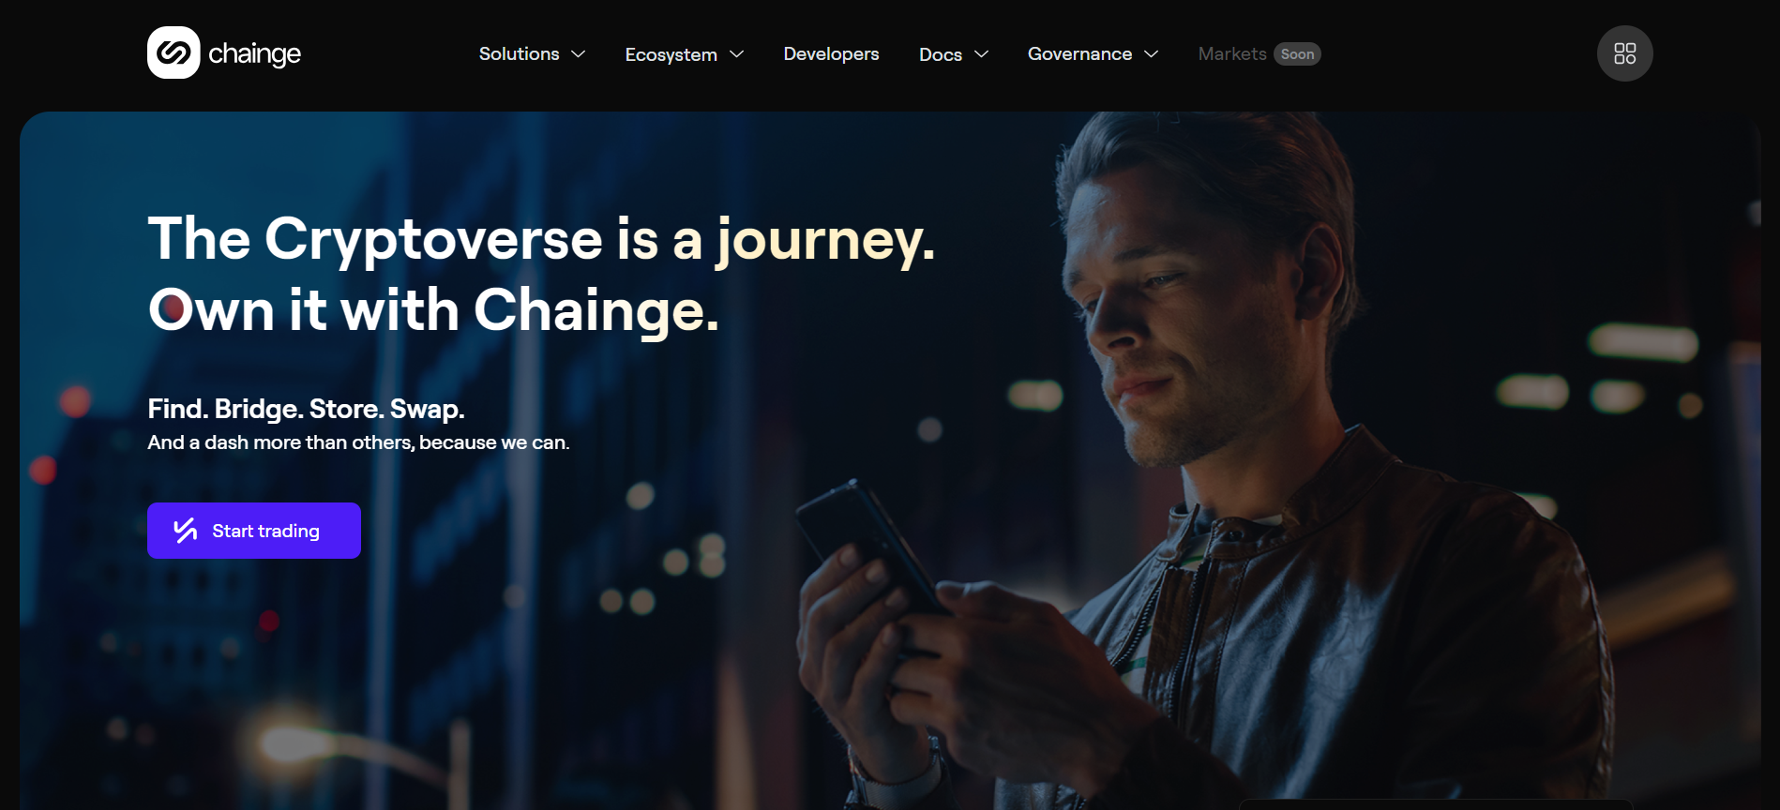The width and height of the screenshot is (1780, 810).
Task: Click the Chainge logo icon
Action: [173, 52]
